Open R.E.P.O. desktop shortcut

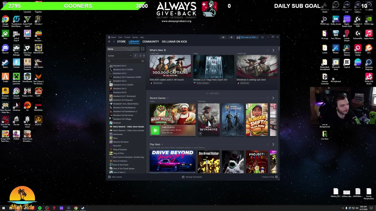coord(38,121)
